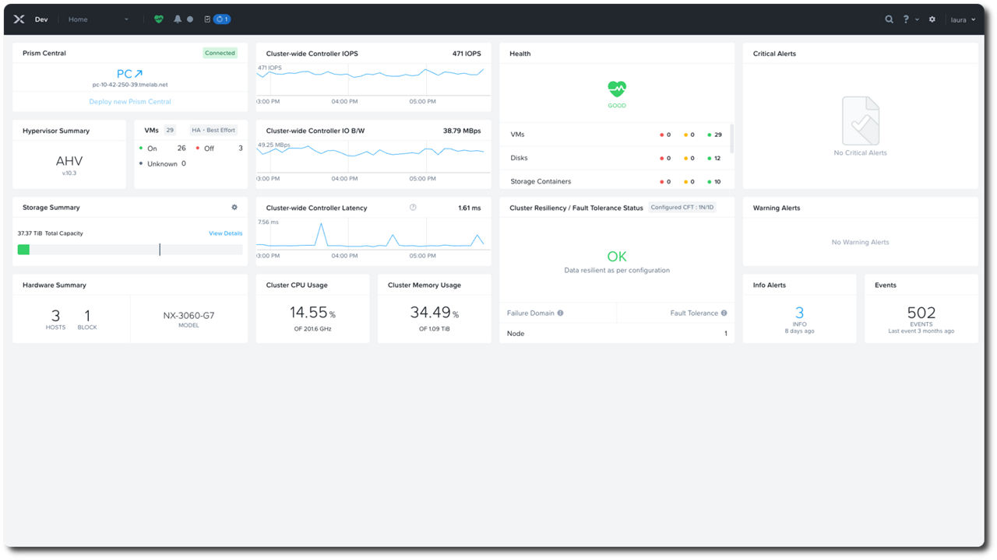Click the search magnifier icon

(x=889, y=19)
